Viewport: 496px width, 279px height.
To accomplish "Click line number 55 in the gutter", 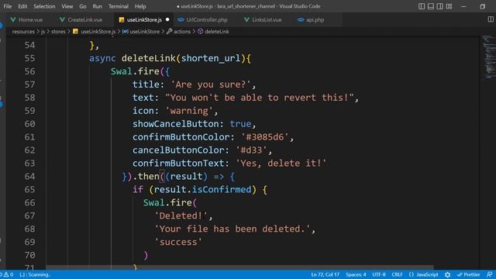I will coord(29,58).
